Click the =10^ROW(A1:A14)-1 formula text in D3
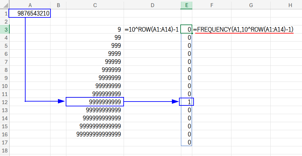Viewport: 302px width, 156px height. (151, 29)
